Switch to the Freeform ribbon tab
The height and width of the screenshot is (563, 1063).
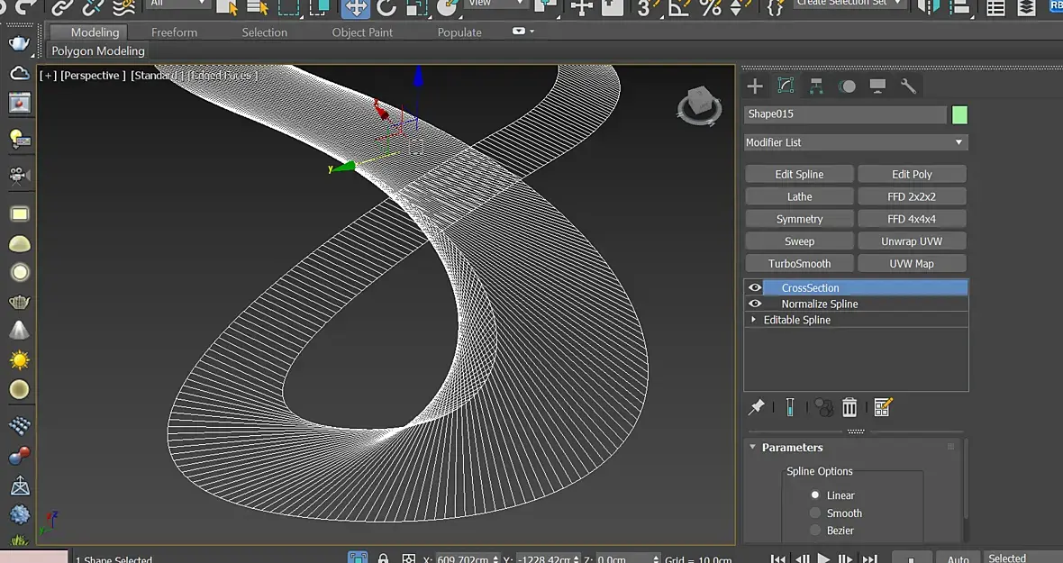pos(174,32)
